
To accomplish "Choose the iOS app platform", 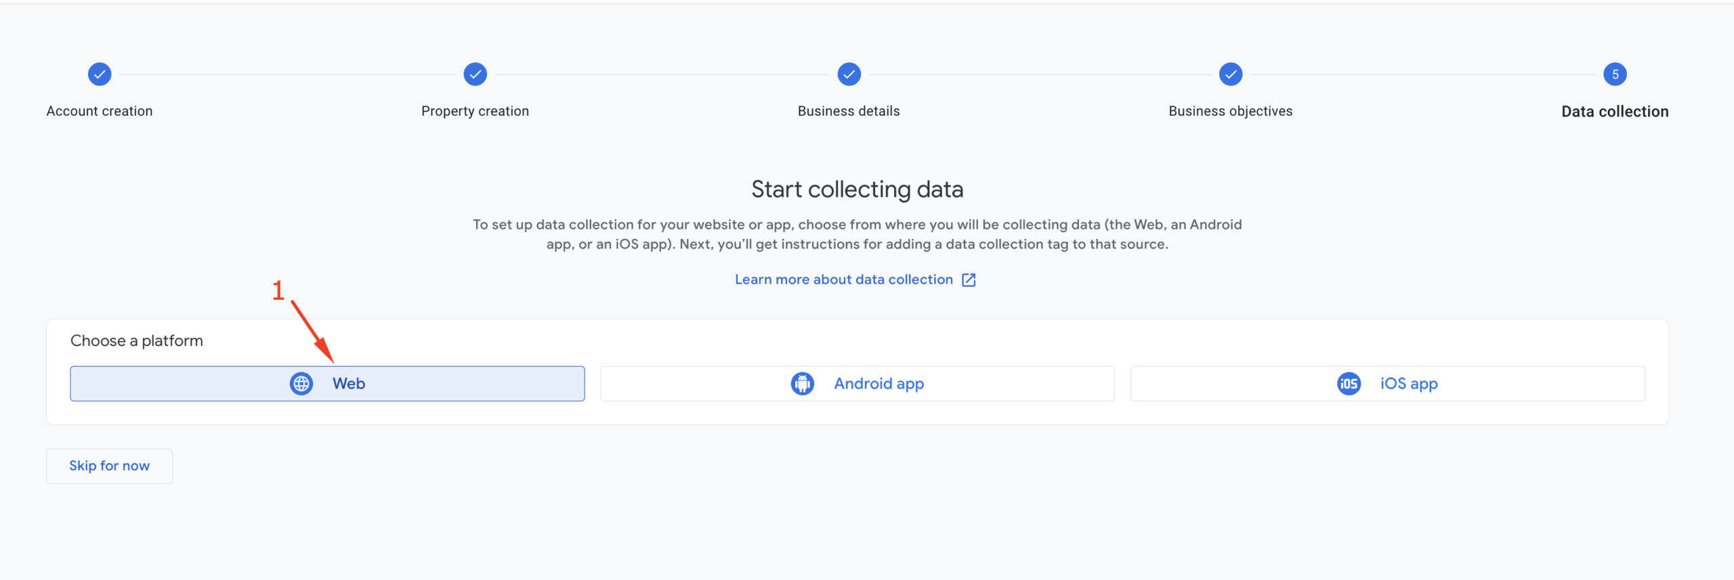I will tap(1388, 384).
